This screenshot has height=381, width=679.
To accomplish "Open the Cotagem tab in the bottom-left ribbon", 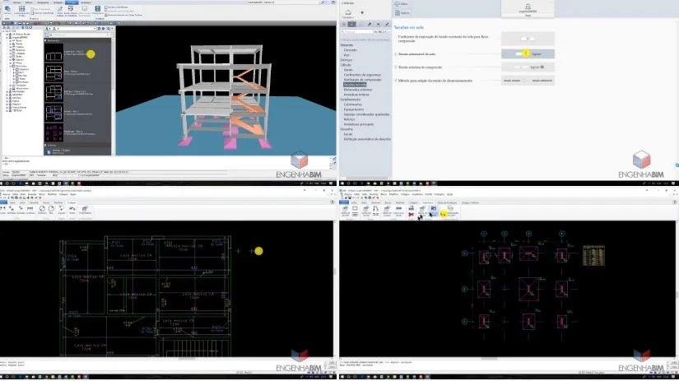I will coord(72,202).
